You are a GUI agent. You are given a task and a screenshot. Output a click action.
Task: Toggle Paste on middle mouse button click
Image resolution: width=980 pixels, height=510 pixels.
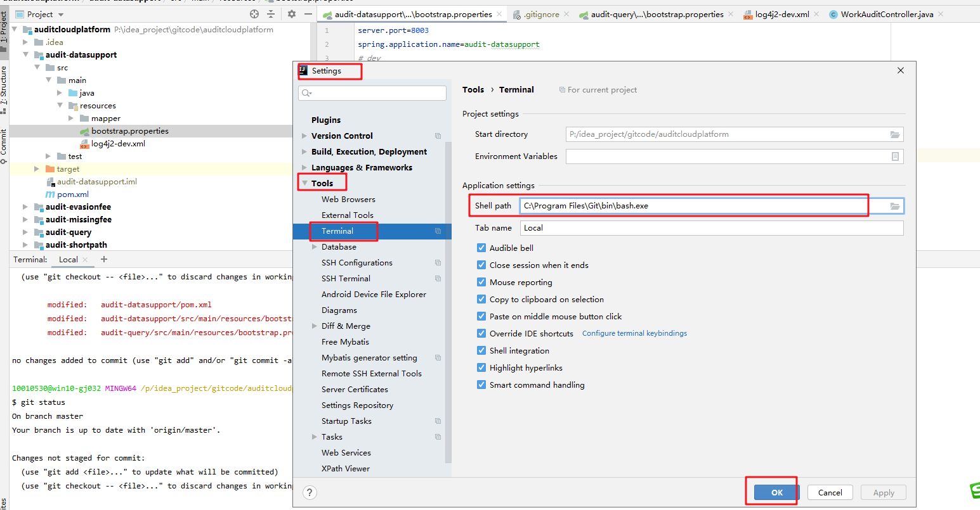(481, 316)
